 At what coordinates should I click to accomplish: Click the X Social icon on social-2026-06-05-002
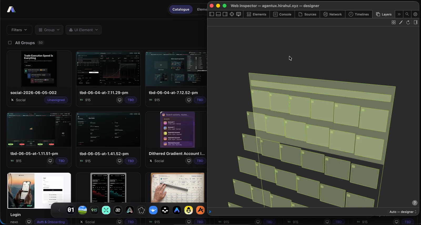[12, 100]
